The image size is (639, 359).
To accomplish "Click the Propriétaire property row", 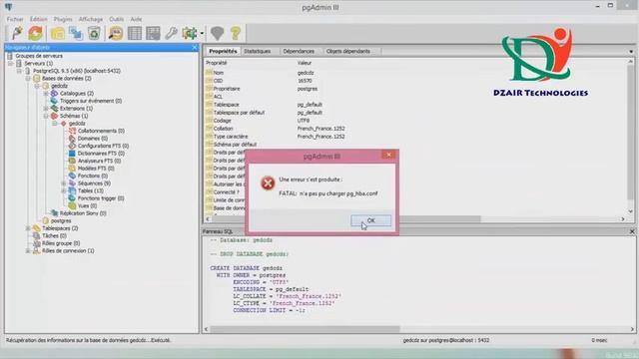I will tap(415, 89).
